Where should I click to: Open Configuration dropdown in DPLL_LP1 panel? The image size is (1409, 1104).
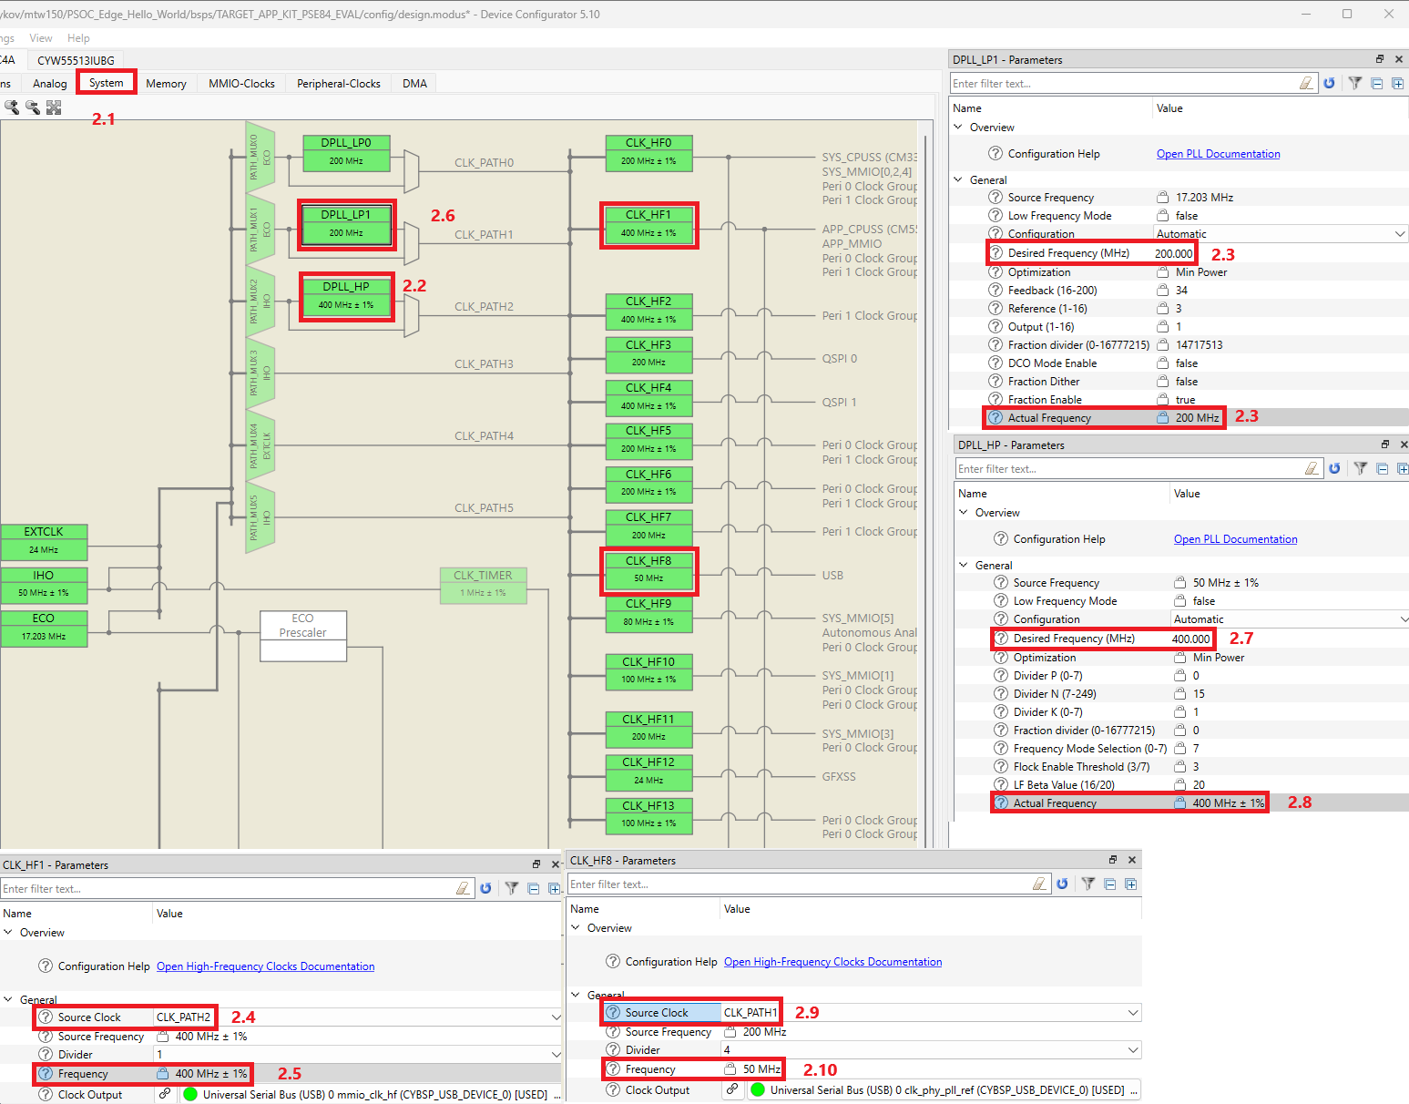coord(1399,234)
